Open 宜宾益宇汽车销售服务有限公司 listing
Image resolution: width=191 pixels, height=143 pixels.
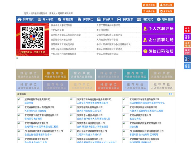point(145,99)
